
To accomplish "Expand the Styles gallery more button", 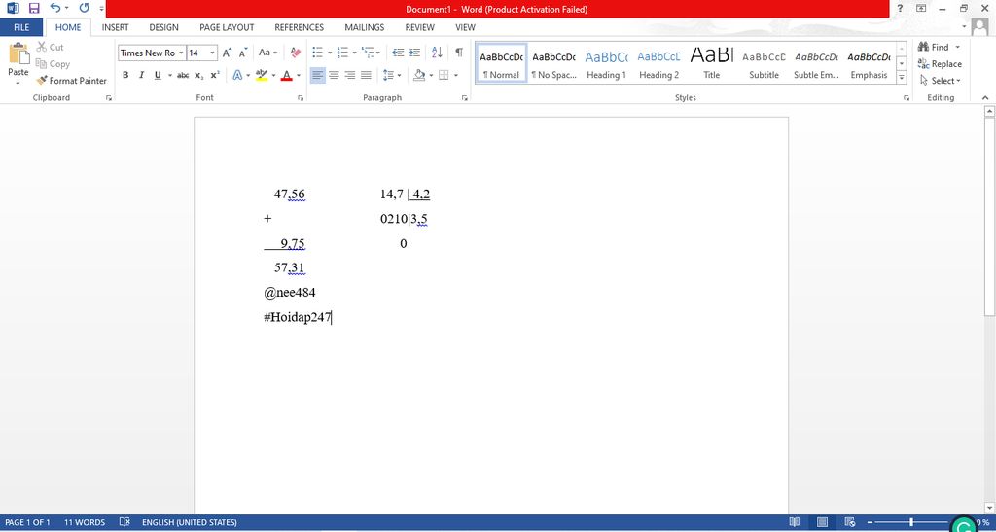I will (x=902, y=78).
